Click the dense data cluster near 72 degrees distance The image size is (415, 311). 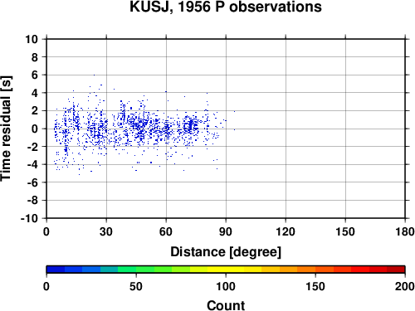191,126
